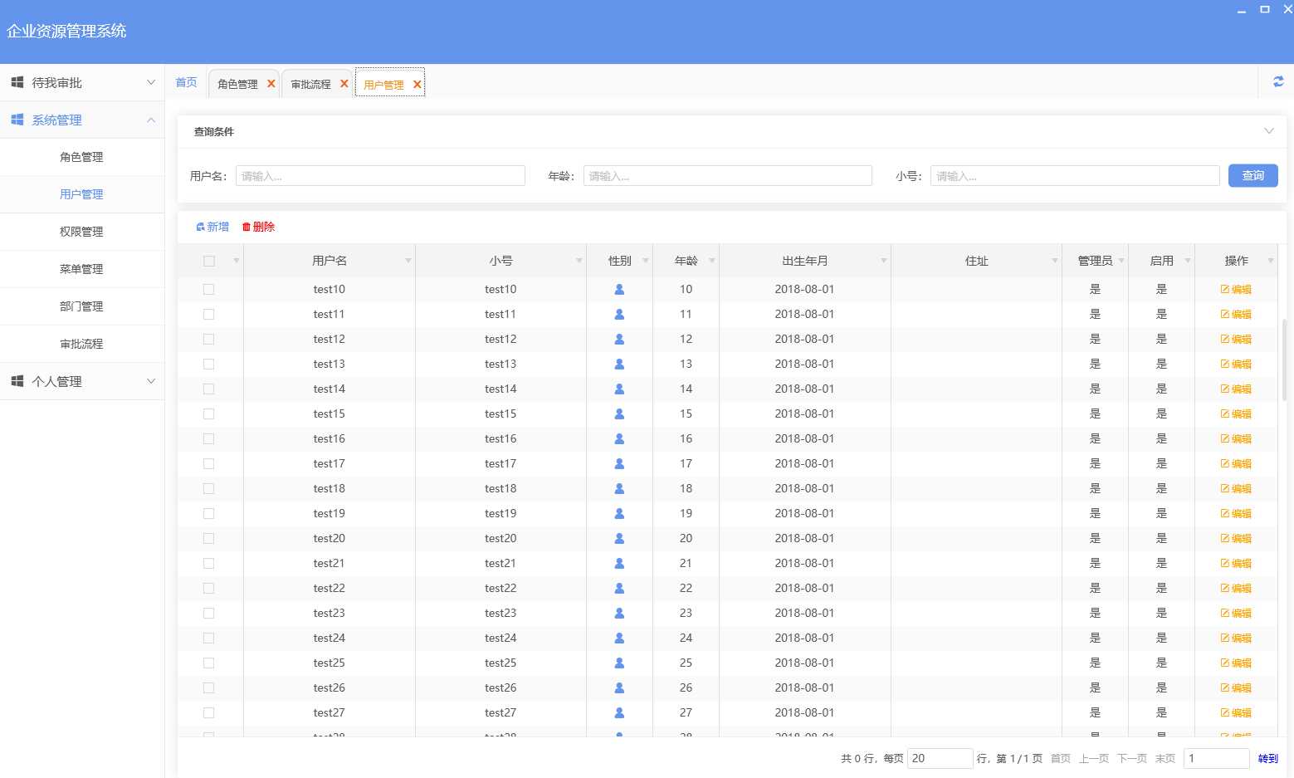
Task: Open 部门管理 in the sidebar
Action: point(81,306)
